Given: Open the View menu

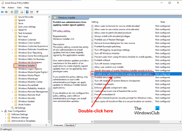Looking at the screenshot, I should pyautogui.click(x=19, y=8).
